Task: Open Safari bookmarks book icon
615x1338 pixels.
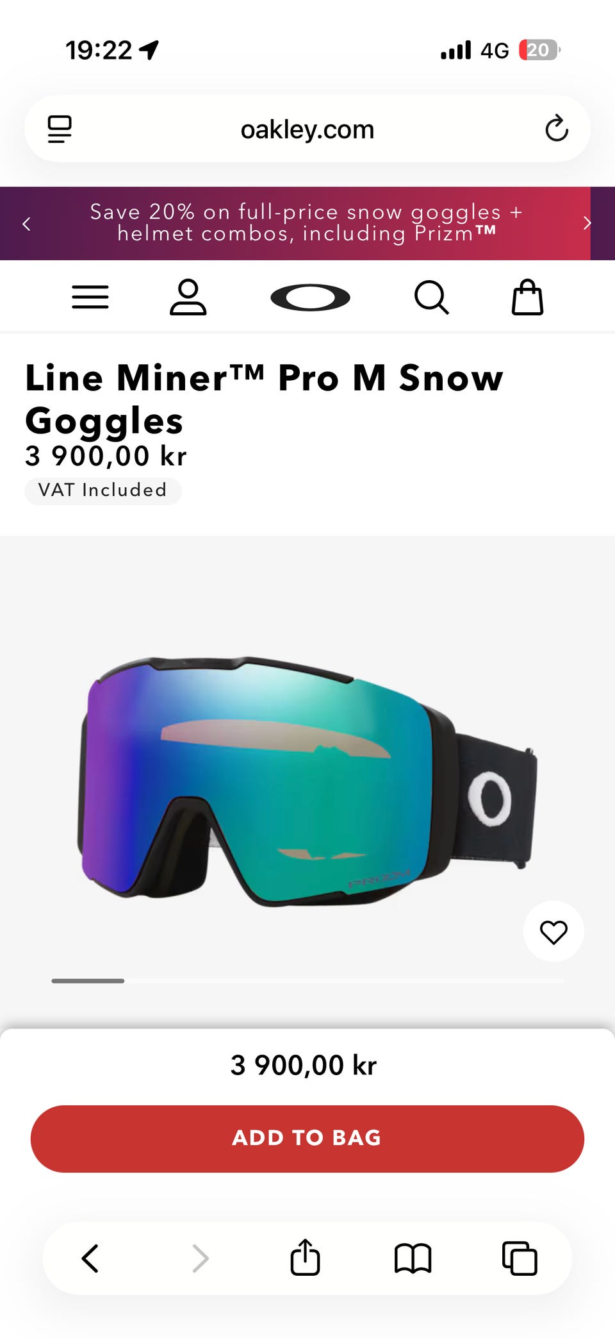Action: (x=413, y=1258)
